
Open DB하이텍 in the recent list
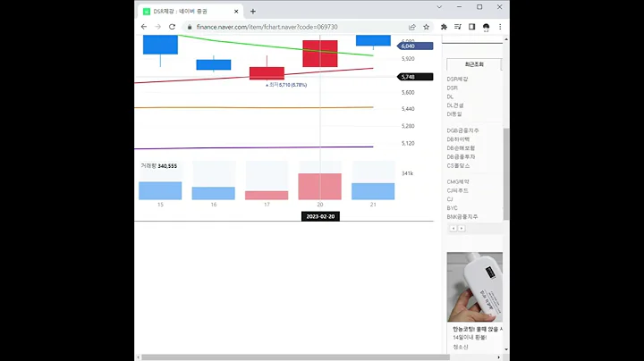458,139
